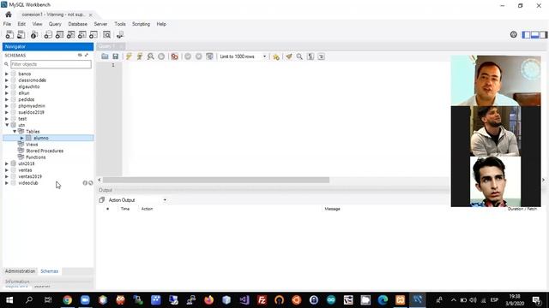Open the schema inspector info icon
549x308 pixels.
pos(34,34)
